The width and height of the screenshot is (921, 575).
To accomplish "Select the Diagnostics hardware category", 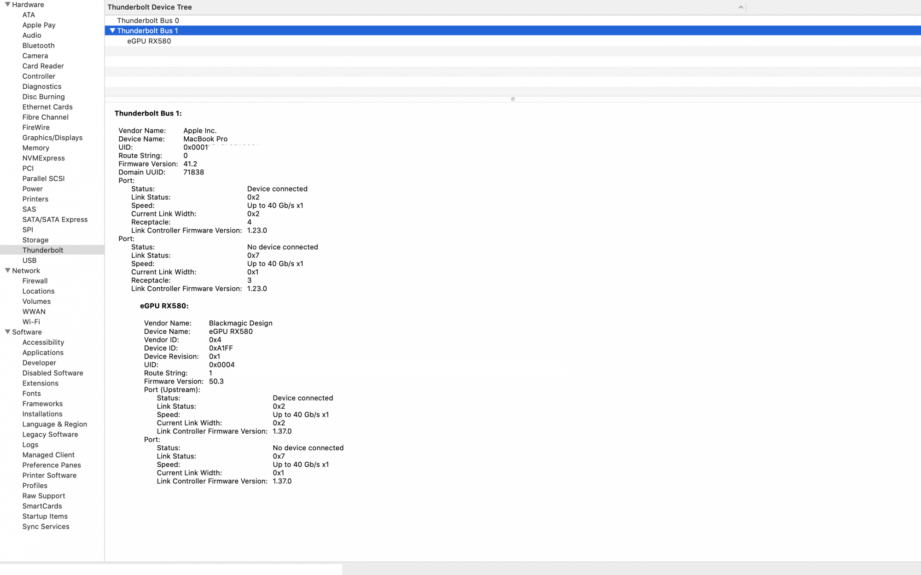I will pos(42,86).
